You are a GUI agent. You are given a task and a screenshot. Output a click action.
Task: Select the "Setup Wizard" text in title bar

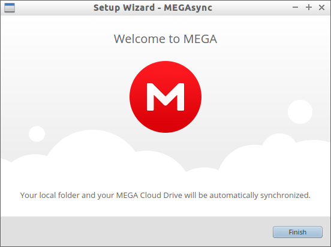tap(124, 8)
